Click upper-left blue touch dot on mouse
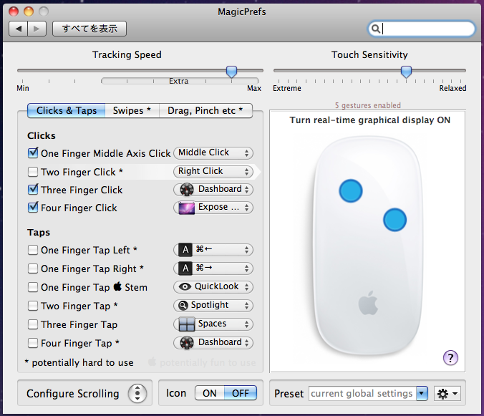484x416 pixels. [x=351, y=190]
